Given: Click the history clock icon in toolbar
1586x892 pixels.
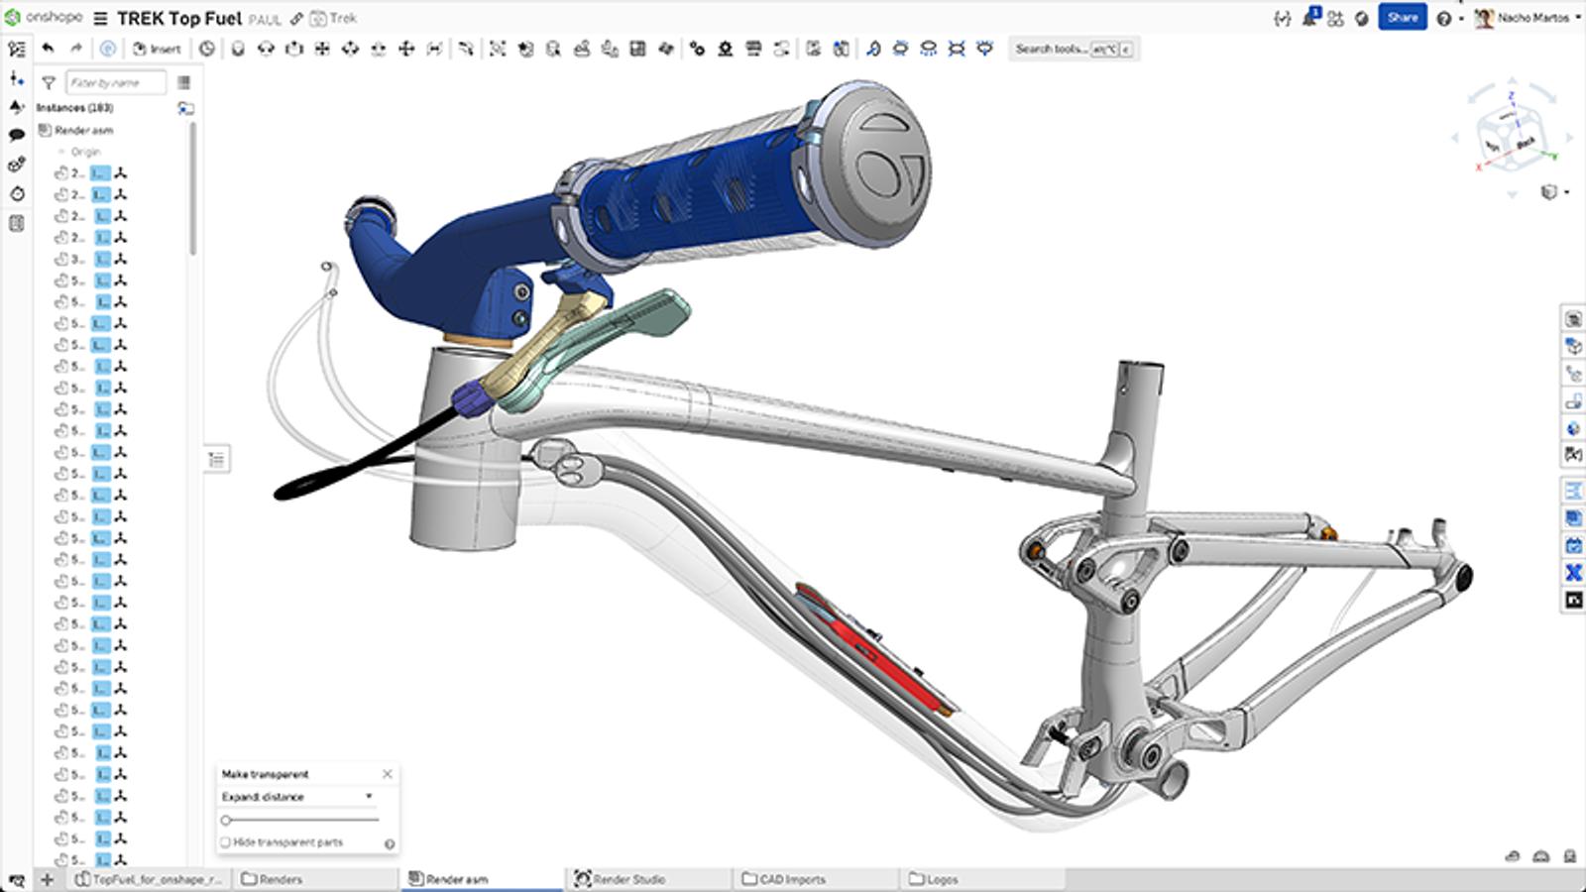Looking at the screenshot, I should (206, 49).
